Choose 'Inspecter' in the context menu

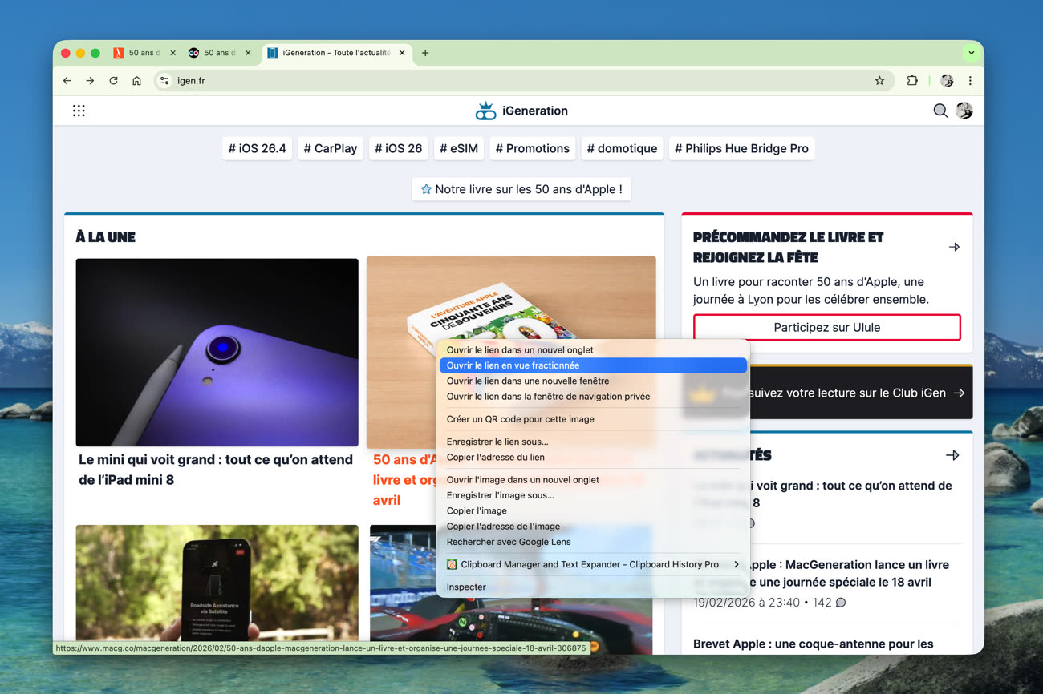(x=466, y=587)
